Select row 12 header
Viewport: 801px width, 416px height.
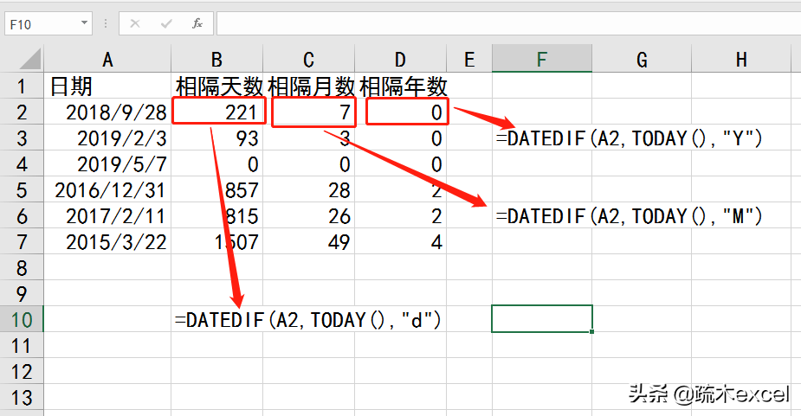(x=22, y=372)
